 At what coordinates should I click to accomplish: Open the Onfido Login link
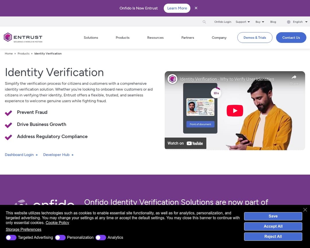223,22
